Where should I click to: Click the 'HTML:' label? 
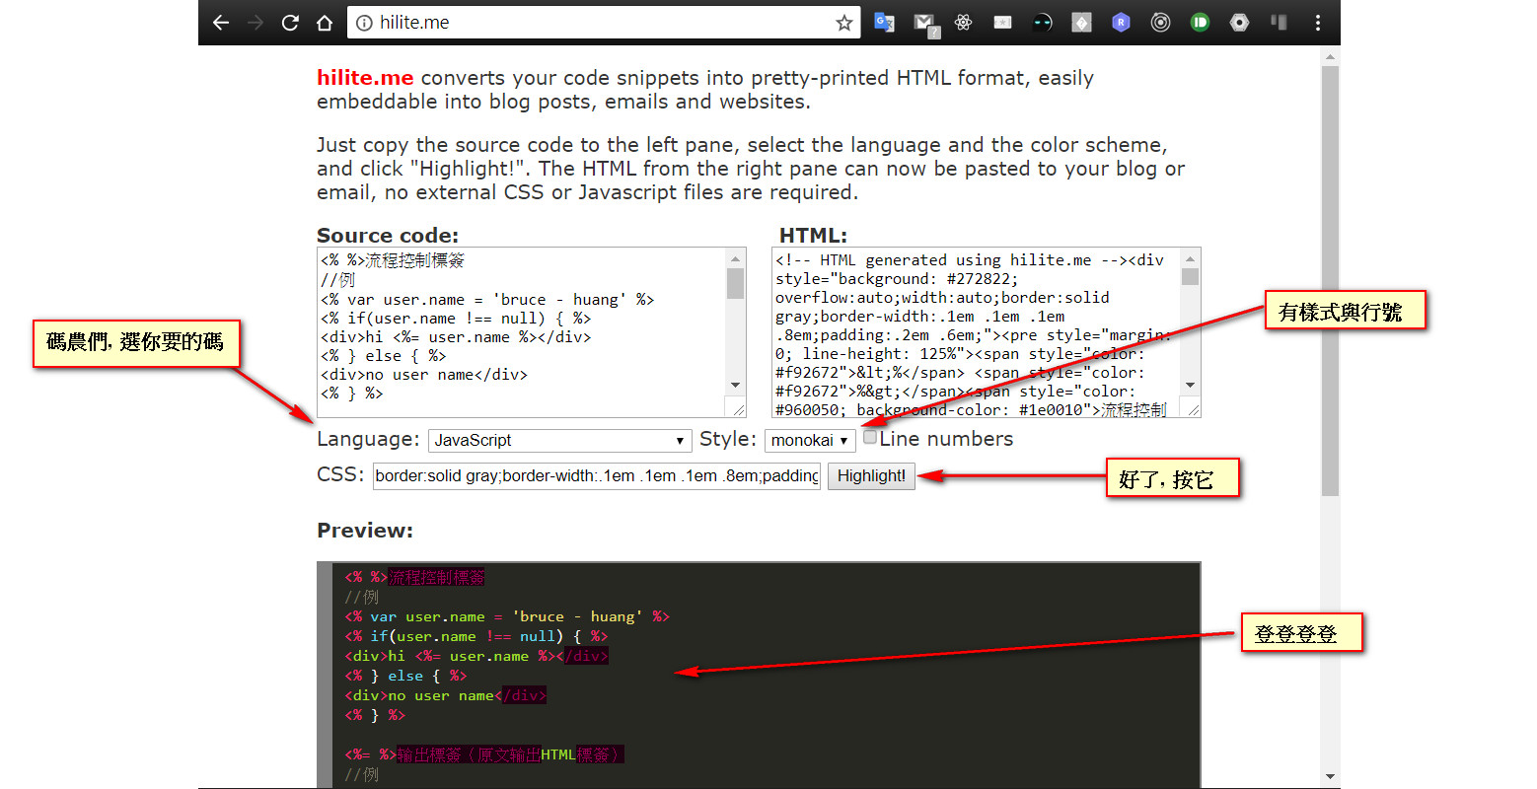point(813,236)
